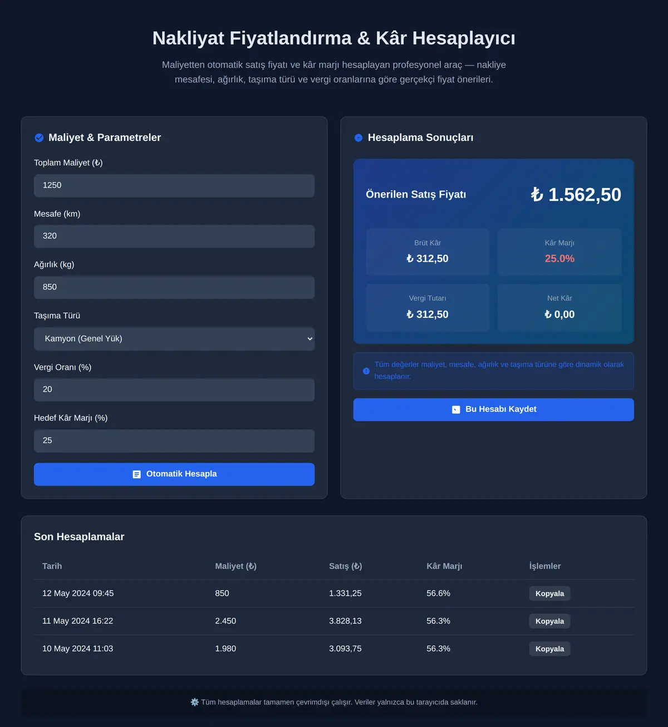The width and height of the screenshot is (668, 727).
Task: Click the sale value 3.828,13
Action: 345,621
